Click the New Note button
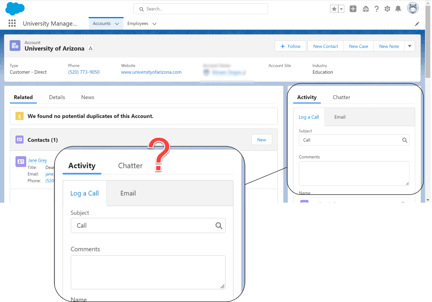 pos(389,46)
